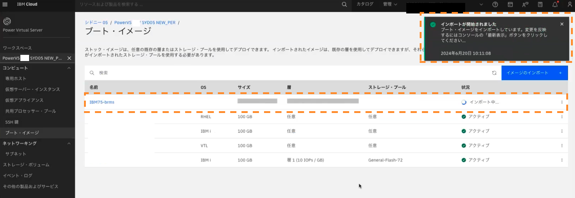Open overflow menu for IBM75-brms row

562,102
